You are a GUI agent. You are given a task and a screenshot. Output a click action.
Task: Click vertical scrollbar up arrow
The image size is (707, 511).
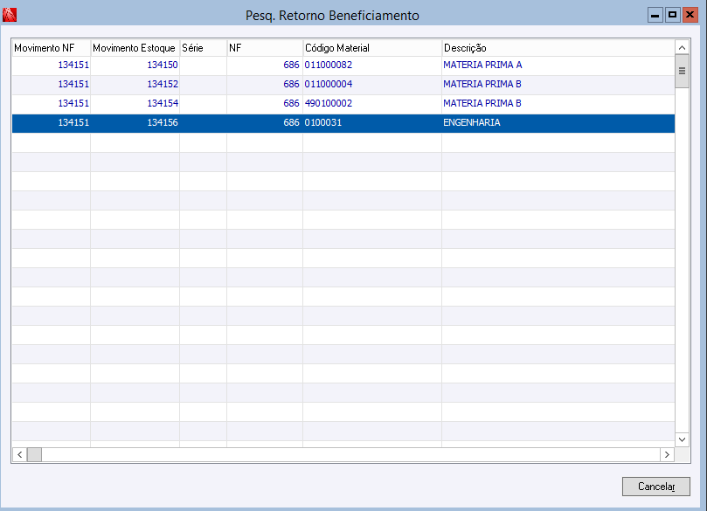pyautogui.click(x=683, y=48)
